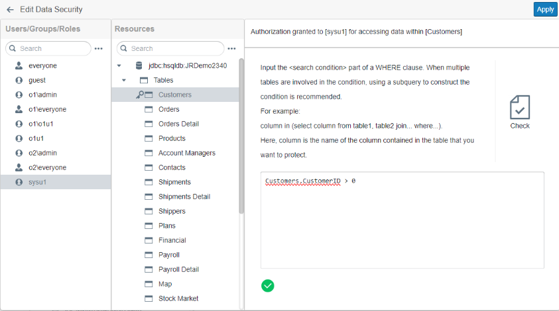Select the Customers table
Image resolution: width=559 pixels, height=311 pixels.
coord(175,95)
